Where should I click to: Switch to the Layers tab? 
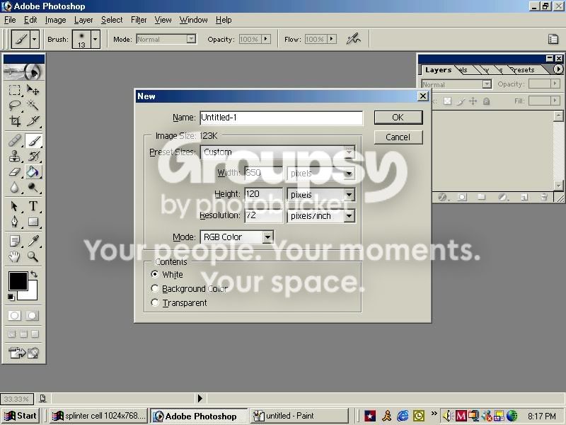tap(438, 69)
